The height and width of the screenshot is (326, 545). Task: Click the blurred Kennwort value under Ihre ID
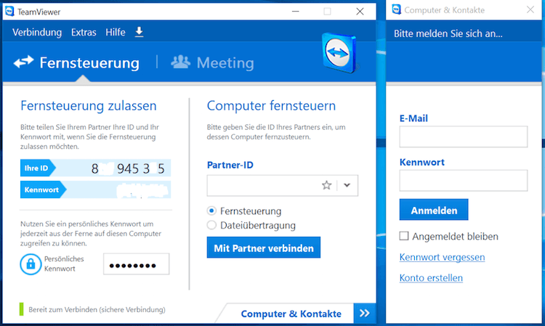point(142,190)
